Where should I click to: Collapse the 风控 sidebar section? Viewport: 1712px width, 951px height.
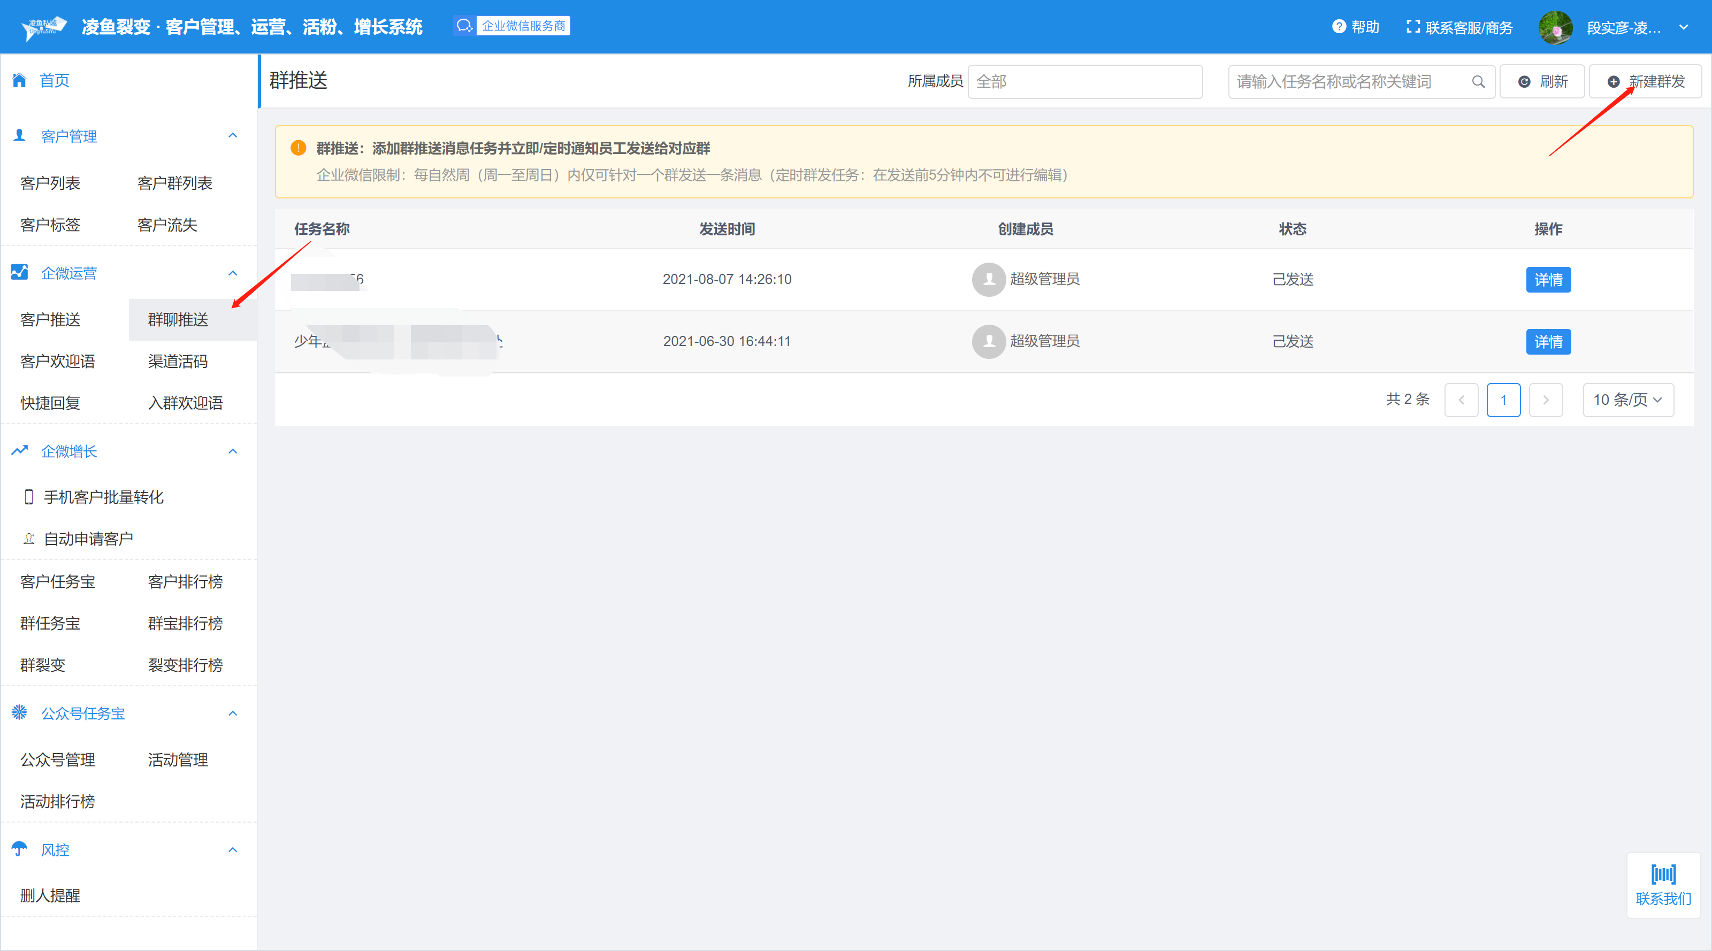tap(233, 849)
